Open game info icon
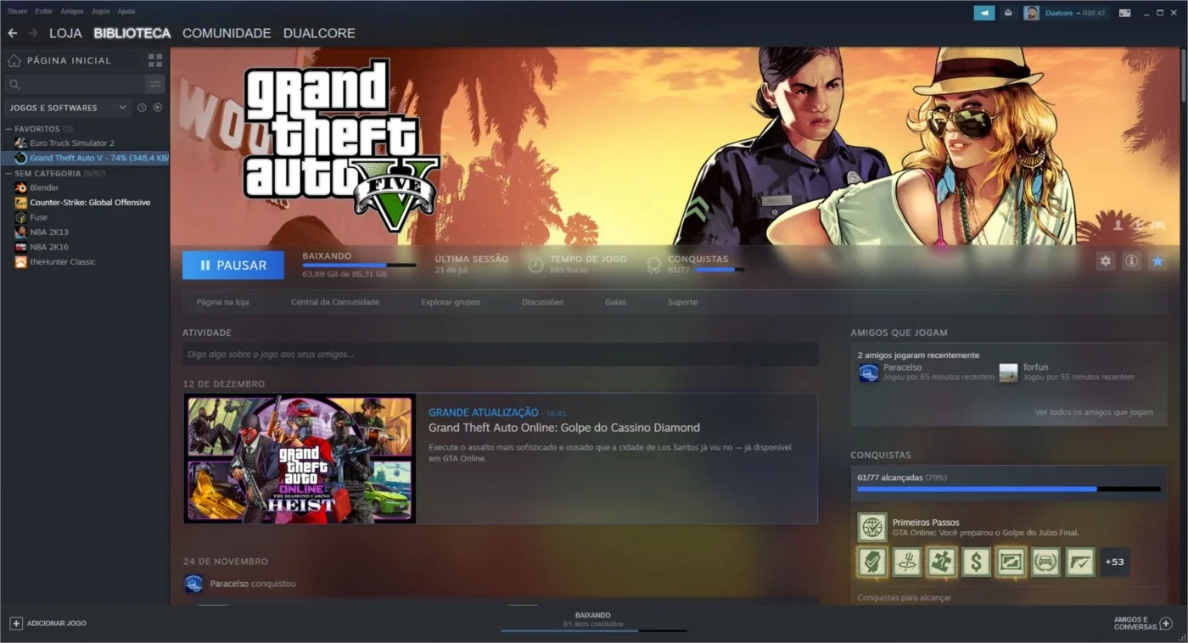Viewport: 1188px width, 643px height. click(1131, 261)
